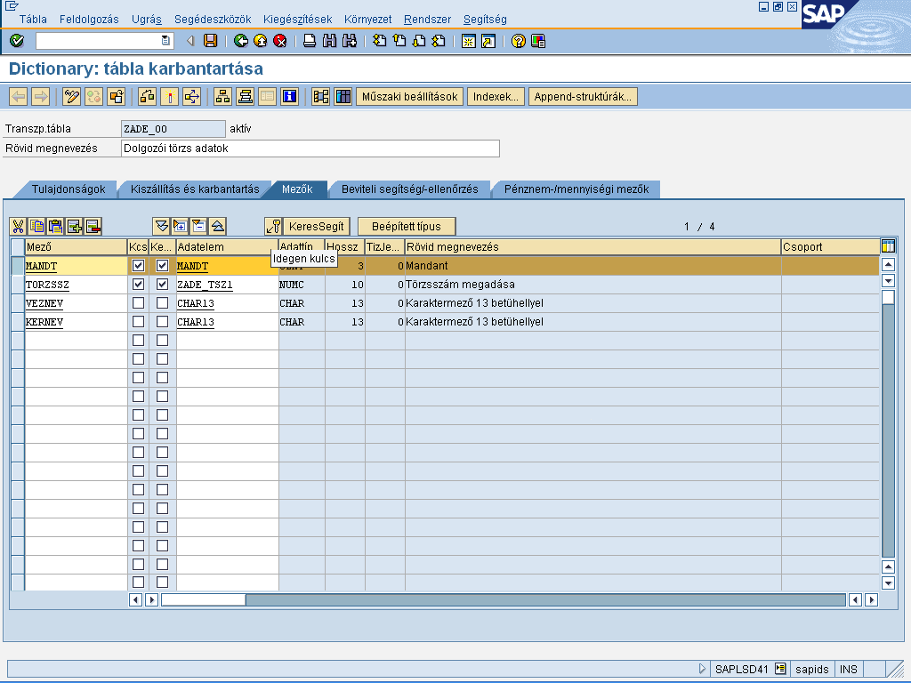Check the initial value checkbox for VEZNEV
Viewport: 911px width, 683px height.
[x=162, y=303]
